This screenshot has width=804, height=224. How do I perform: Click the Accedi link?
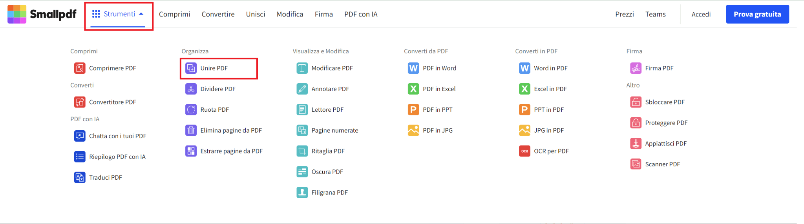[x=701, y=14]
